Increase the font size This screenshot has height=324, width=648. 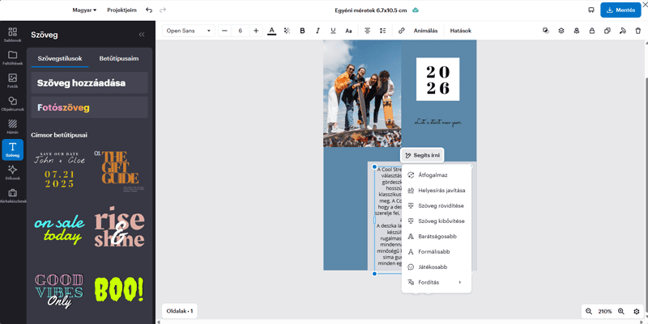(x=256, y=31)
